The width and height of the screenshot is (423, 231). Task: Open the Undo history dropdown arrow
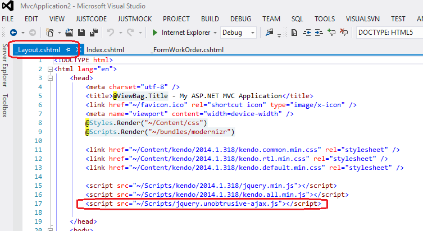coord(121,33)
